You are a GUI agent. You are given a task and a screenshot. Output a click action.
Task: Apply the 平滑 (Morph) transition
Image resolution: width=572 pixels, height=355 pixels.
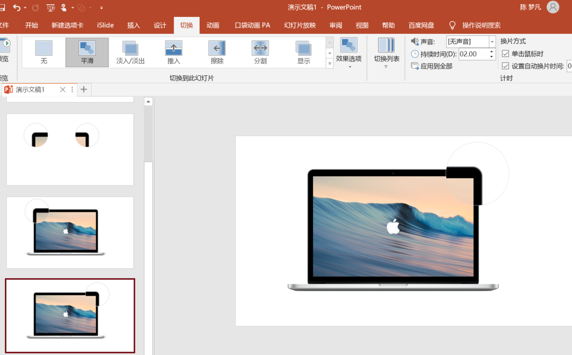click(87, 52)
